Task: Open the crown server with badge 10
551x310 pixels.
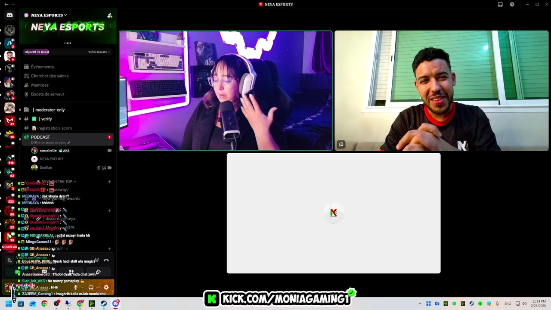Action: point(9,134)
